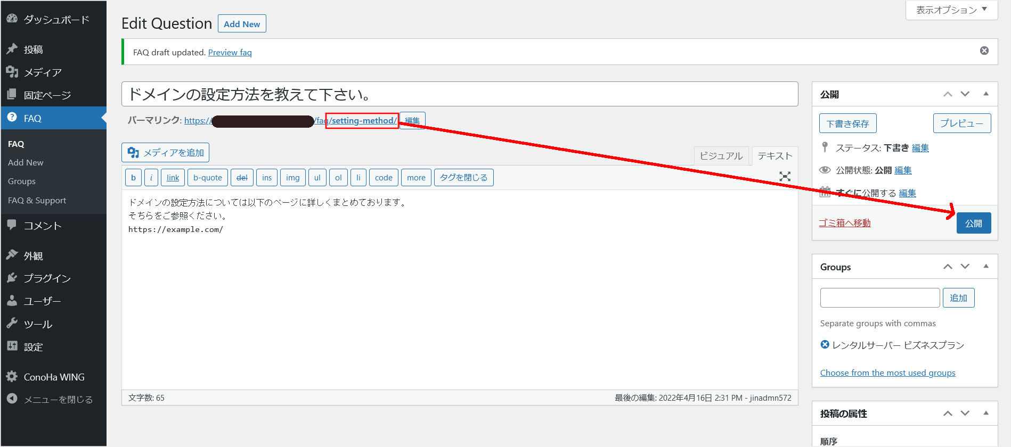Click the Groups tag input field
This screenshot has width=1011, height=447.
point(880,298)
